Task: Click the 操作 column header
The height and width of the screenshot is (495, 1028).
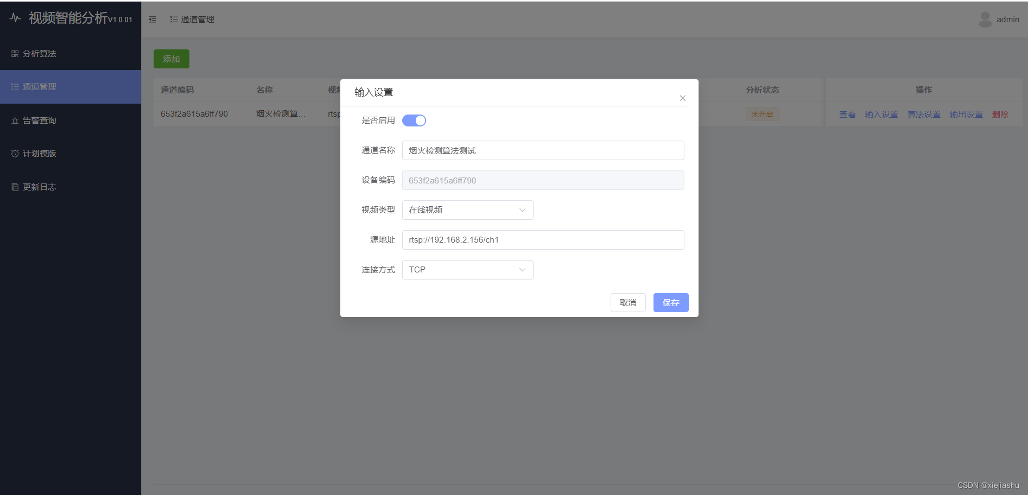Action: [x=924, y=90]
